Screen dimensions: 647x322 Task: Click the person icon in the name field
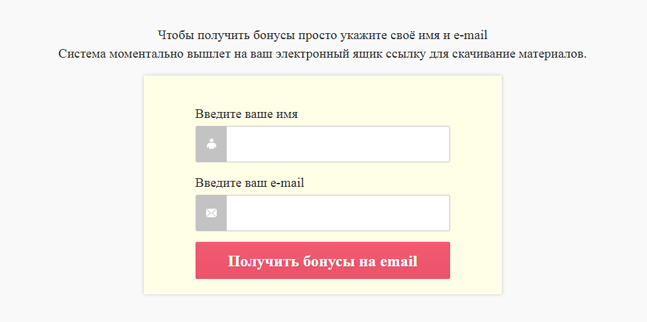[211, 144]
